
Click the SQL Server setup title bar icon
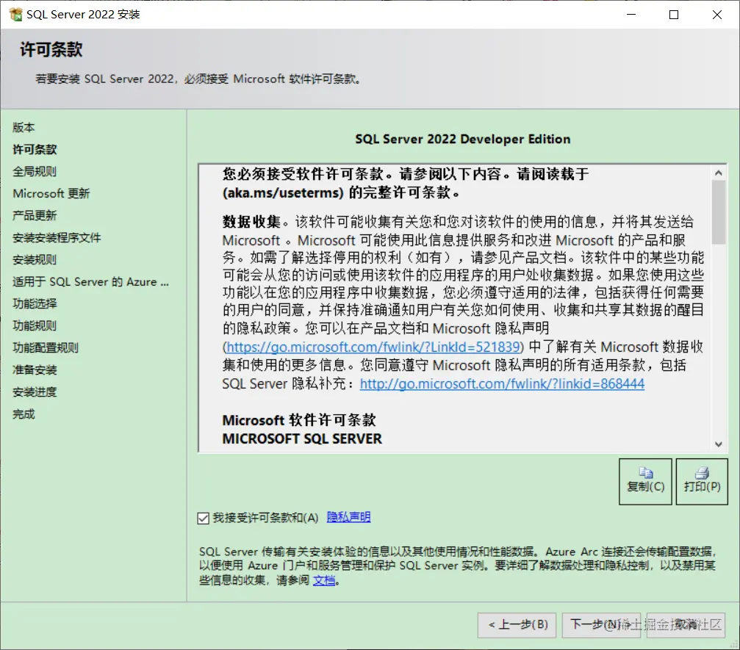(x=15, y=14)
